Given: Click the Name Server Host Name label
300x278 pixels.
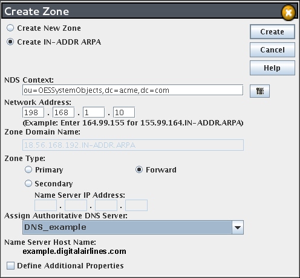Looking at the screenshot, I should [x=50, y=242].
